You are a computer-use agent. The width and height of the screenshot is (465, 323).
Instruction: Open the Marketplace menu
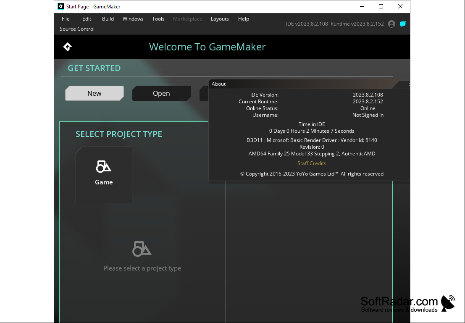coord(187,18)
